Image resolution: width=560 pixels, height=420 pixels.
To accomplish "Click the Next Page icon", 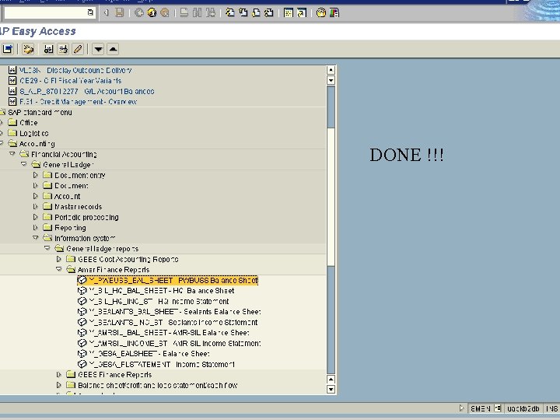I will pyautogui.click(x=256, y=13).
